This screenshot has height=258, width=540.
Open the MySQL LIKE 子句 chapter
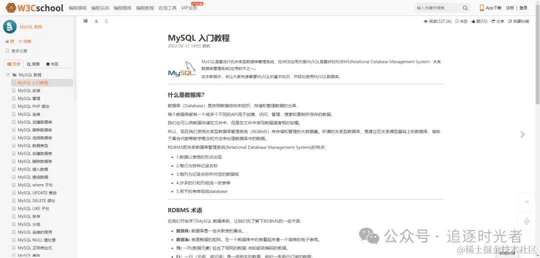pos(33,209)
